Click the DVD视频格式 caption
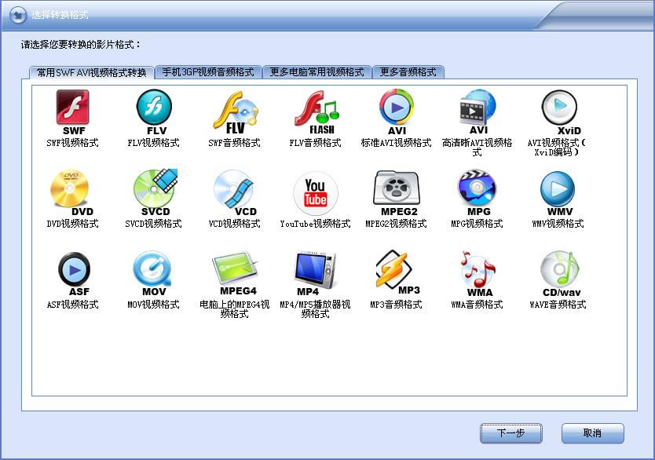The image size is (655, 460). (x=73, y=224)
